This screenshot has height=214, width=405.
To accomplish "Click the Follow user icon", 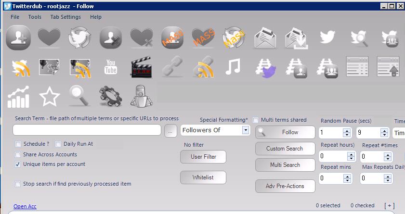I will tap(18, 38).
